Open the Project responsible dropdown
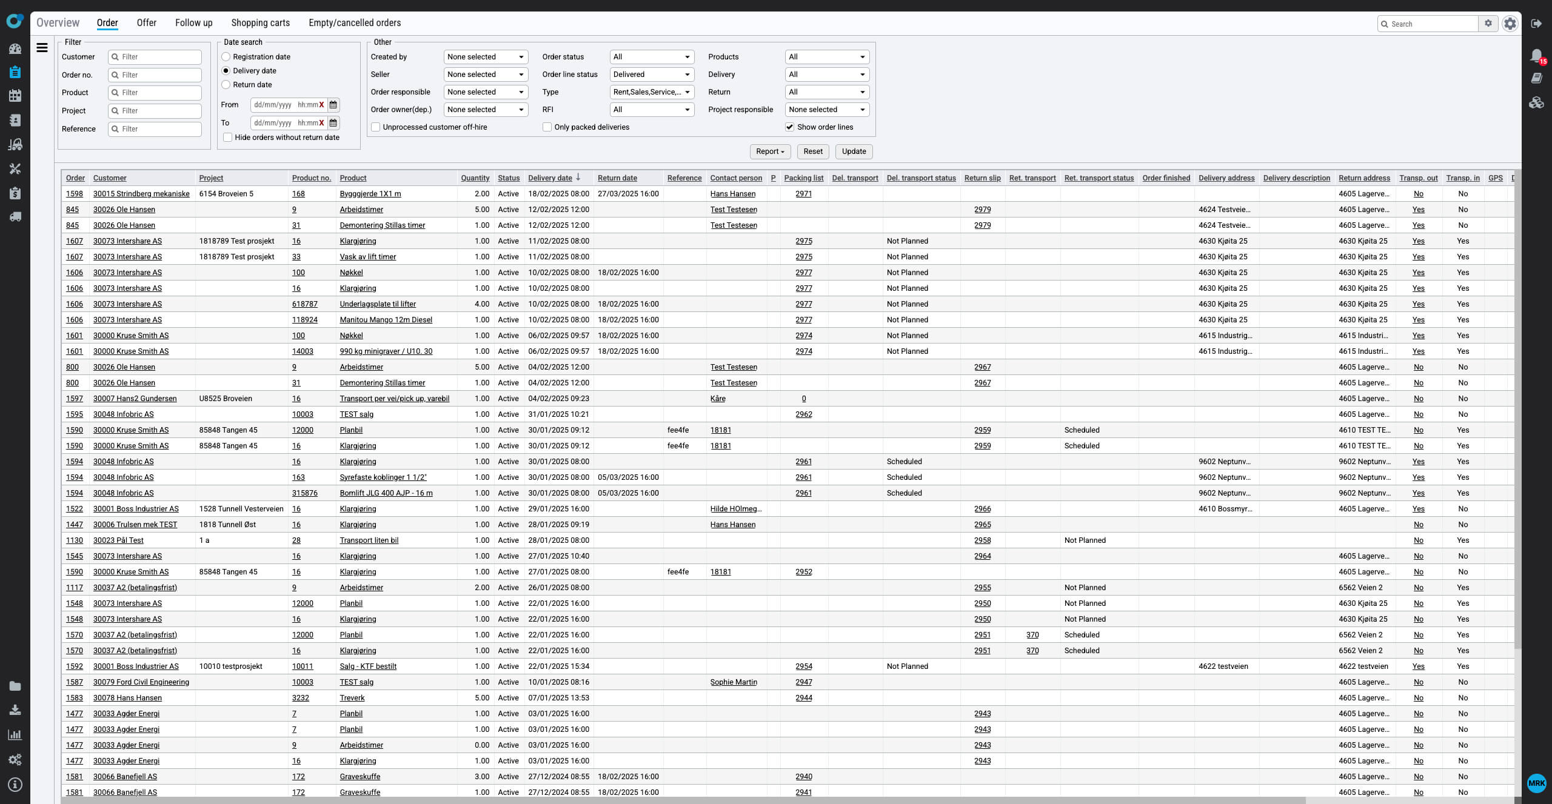The width and height of the screenshot is (1552, 804). tap(827, 110)
